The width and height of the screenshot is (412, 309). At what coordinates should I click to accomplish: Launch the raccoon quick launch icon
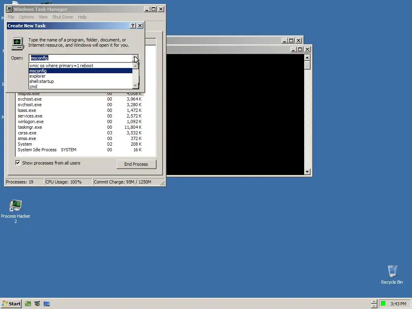pyautogui.click(x=37, y=304)
